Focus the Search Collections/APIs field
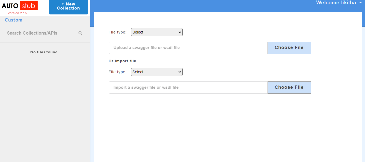Screen dimensions: 365x162 click(x=41, y=33)
